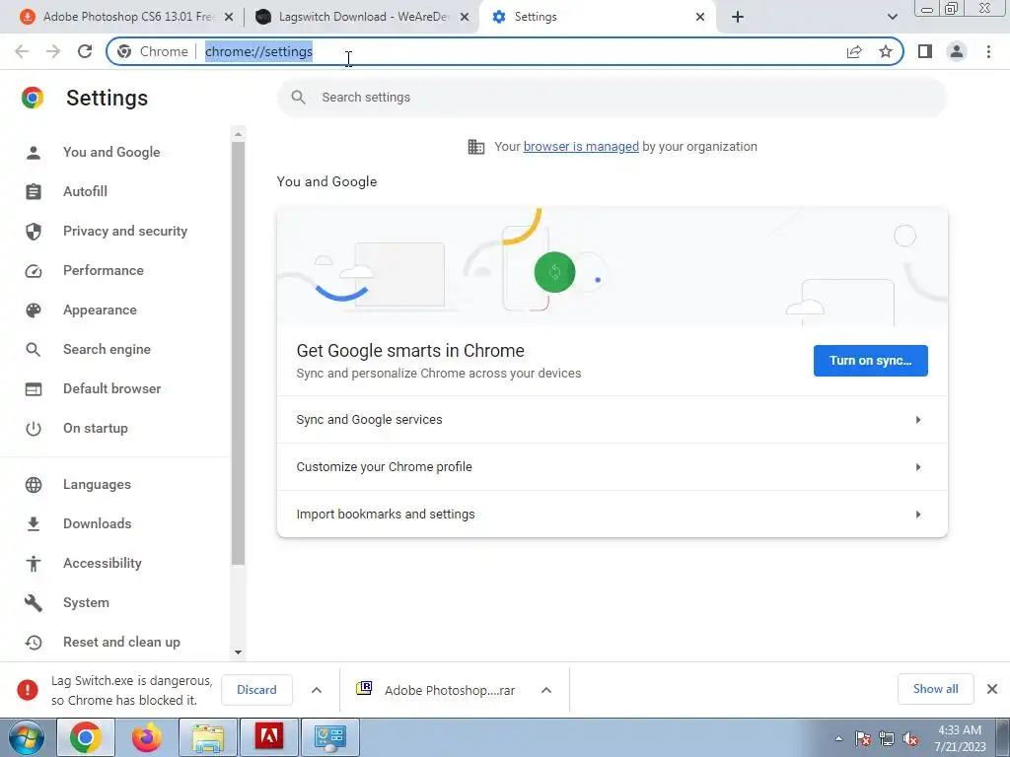Click the share this page icon

[x=854, y=51]
